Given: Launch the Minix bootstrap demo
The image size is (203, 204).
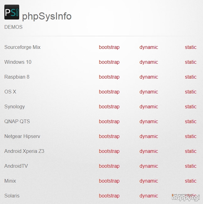Looking at the screenshot, I should [109, 181].
